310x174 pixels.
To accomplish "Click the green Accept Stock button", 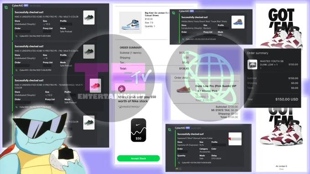I will [139, 158].
